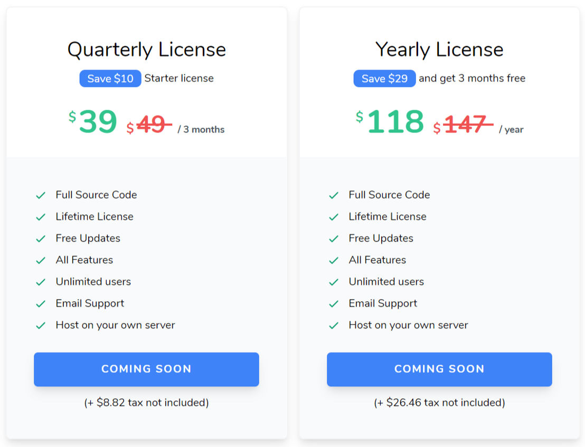This screenshot has width=585, height=447.
Task: Click checkmark beside Quarterly Host on your own server
Action: coord(41,326)
